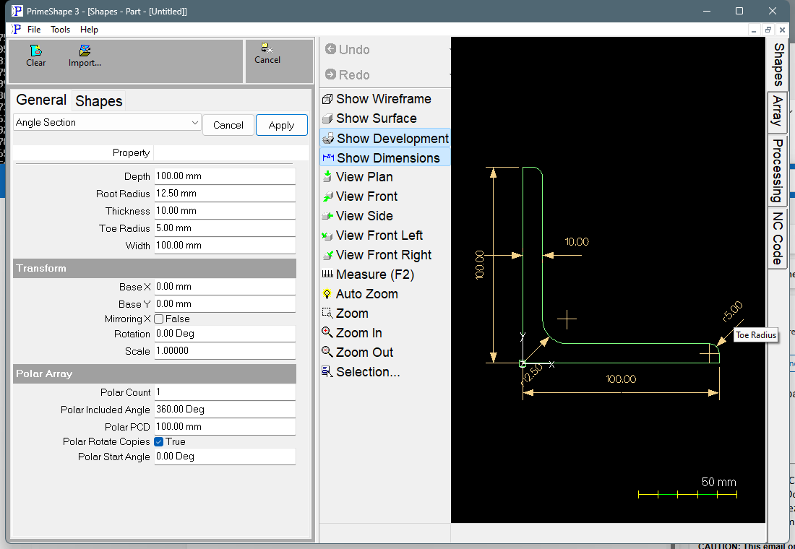Select the Zoom window tool

point(345,314)
